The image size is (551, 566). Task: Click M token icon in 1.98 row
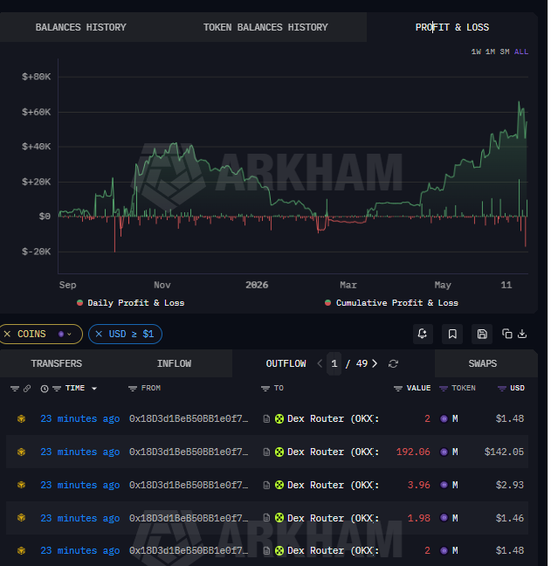(x=444, y=518)
